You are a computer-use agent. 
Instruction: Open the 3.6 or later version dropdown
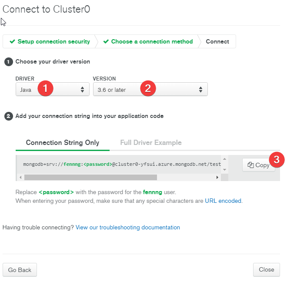[x=150, y=89]
